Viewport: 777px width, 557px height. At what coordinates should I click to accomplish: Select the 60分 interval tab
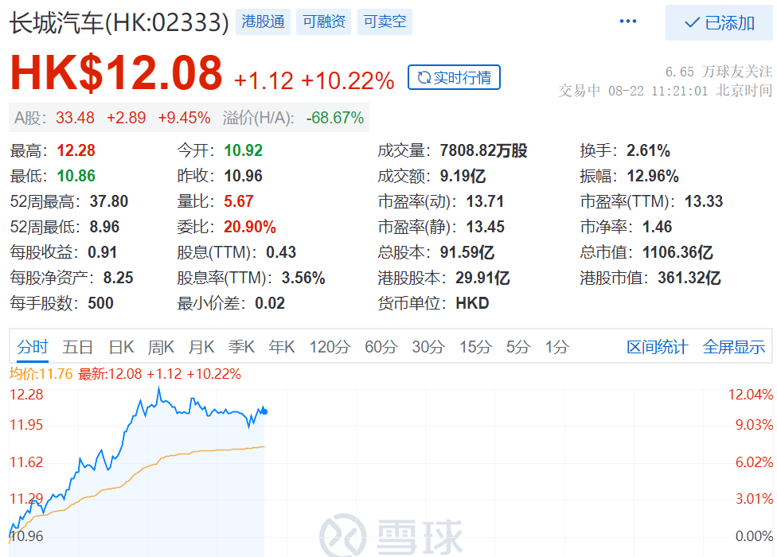point(381,347)
